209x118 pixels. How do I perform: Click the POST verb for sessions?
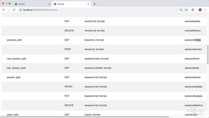[x=68, y=49]
